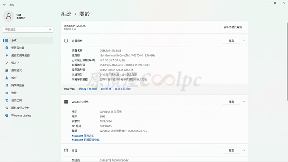Select the accessibility icon for 協助工具
Viewport: 288px width, 162px height.
pyautogui.click(x=7, y=100)
